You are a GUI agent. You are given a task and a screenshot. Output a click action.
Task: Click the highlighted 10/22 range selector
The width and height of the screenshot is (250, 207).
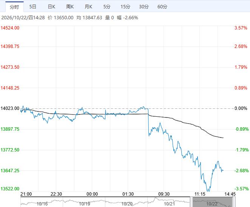coord(212,202)
